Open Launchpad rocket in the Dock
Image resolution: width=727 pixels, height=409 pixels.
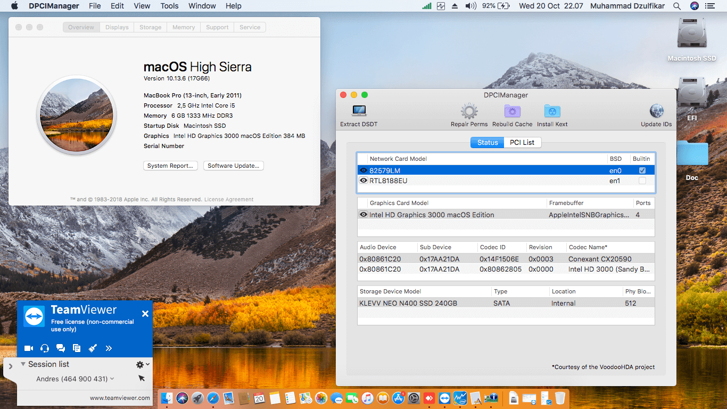pos(197,398)
